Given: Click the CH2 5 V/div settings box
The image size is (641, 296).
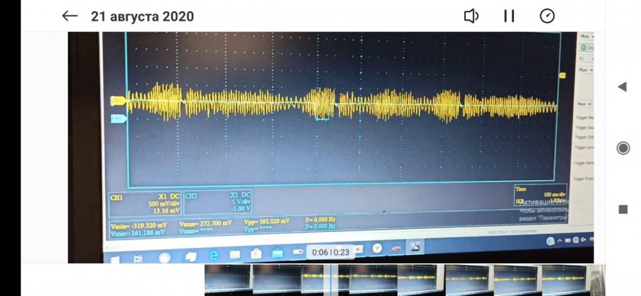Looking at the screenshot, I should (217, 202).
